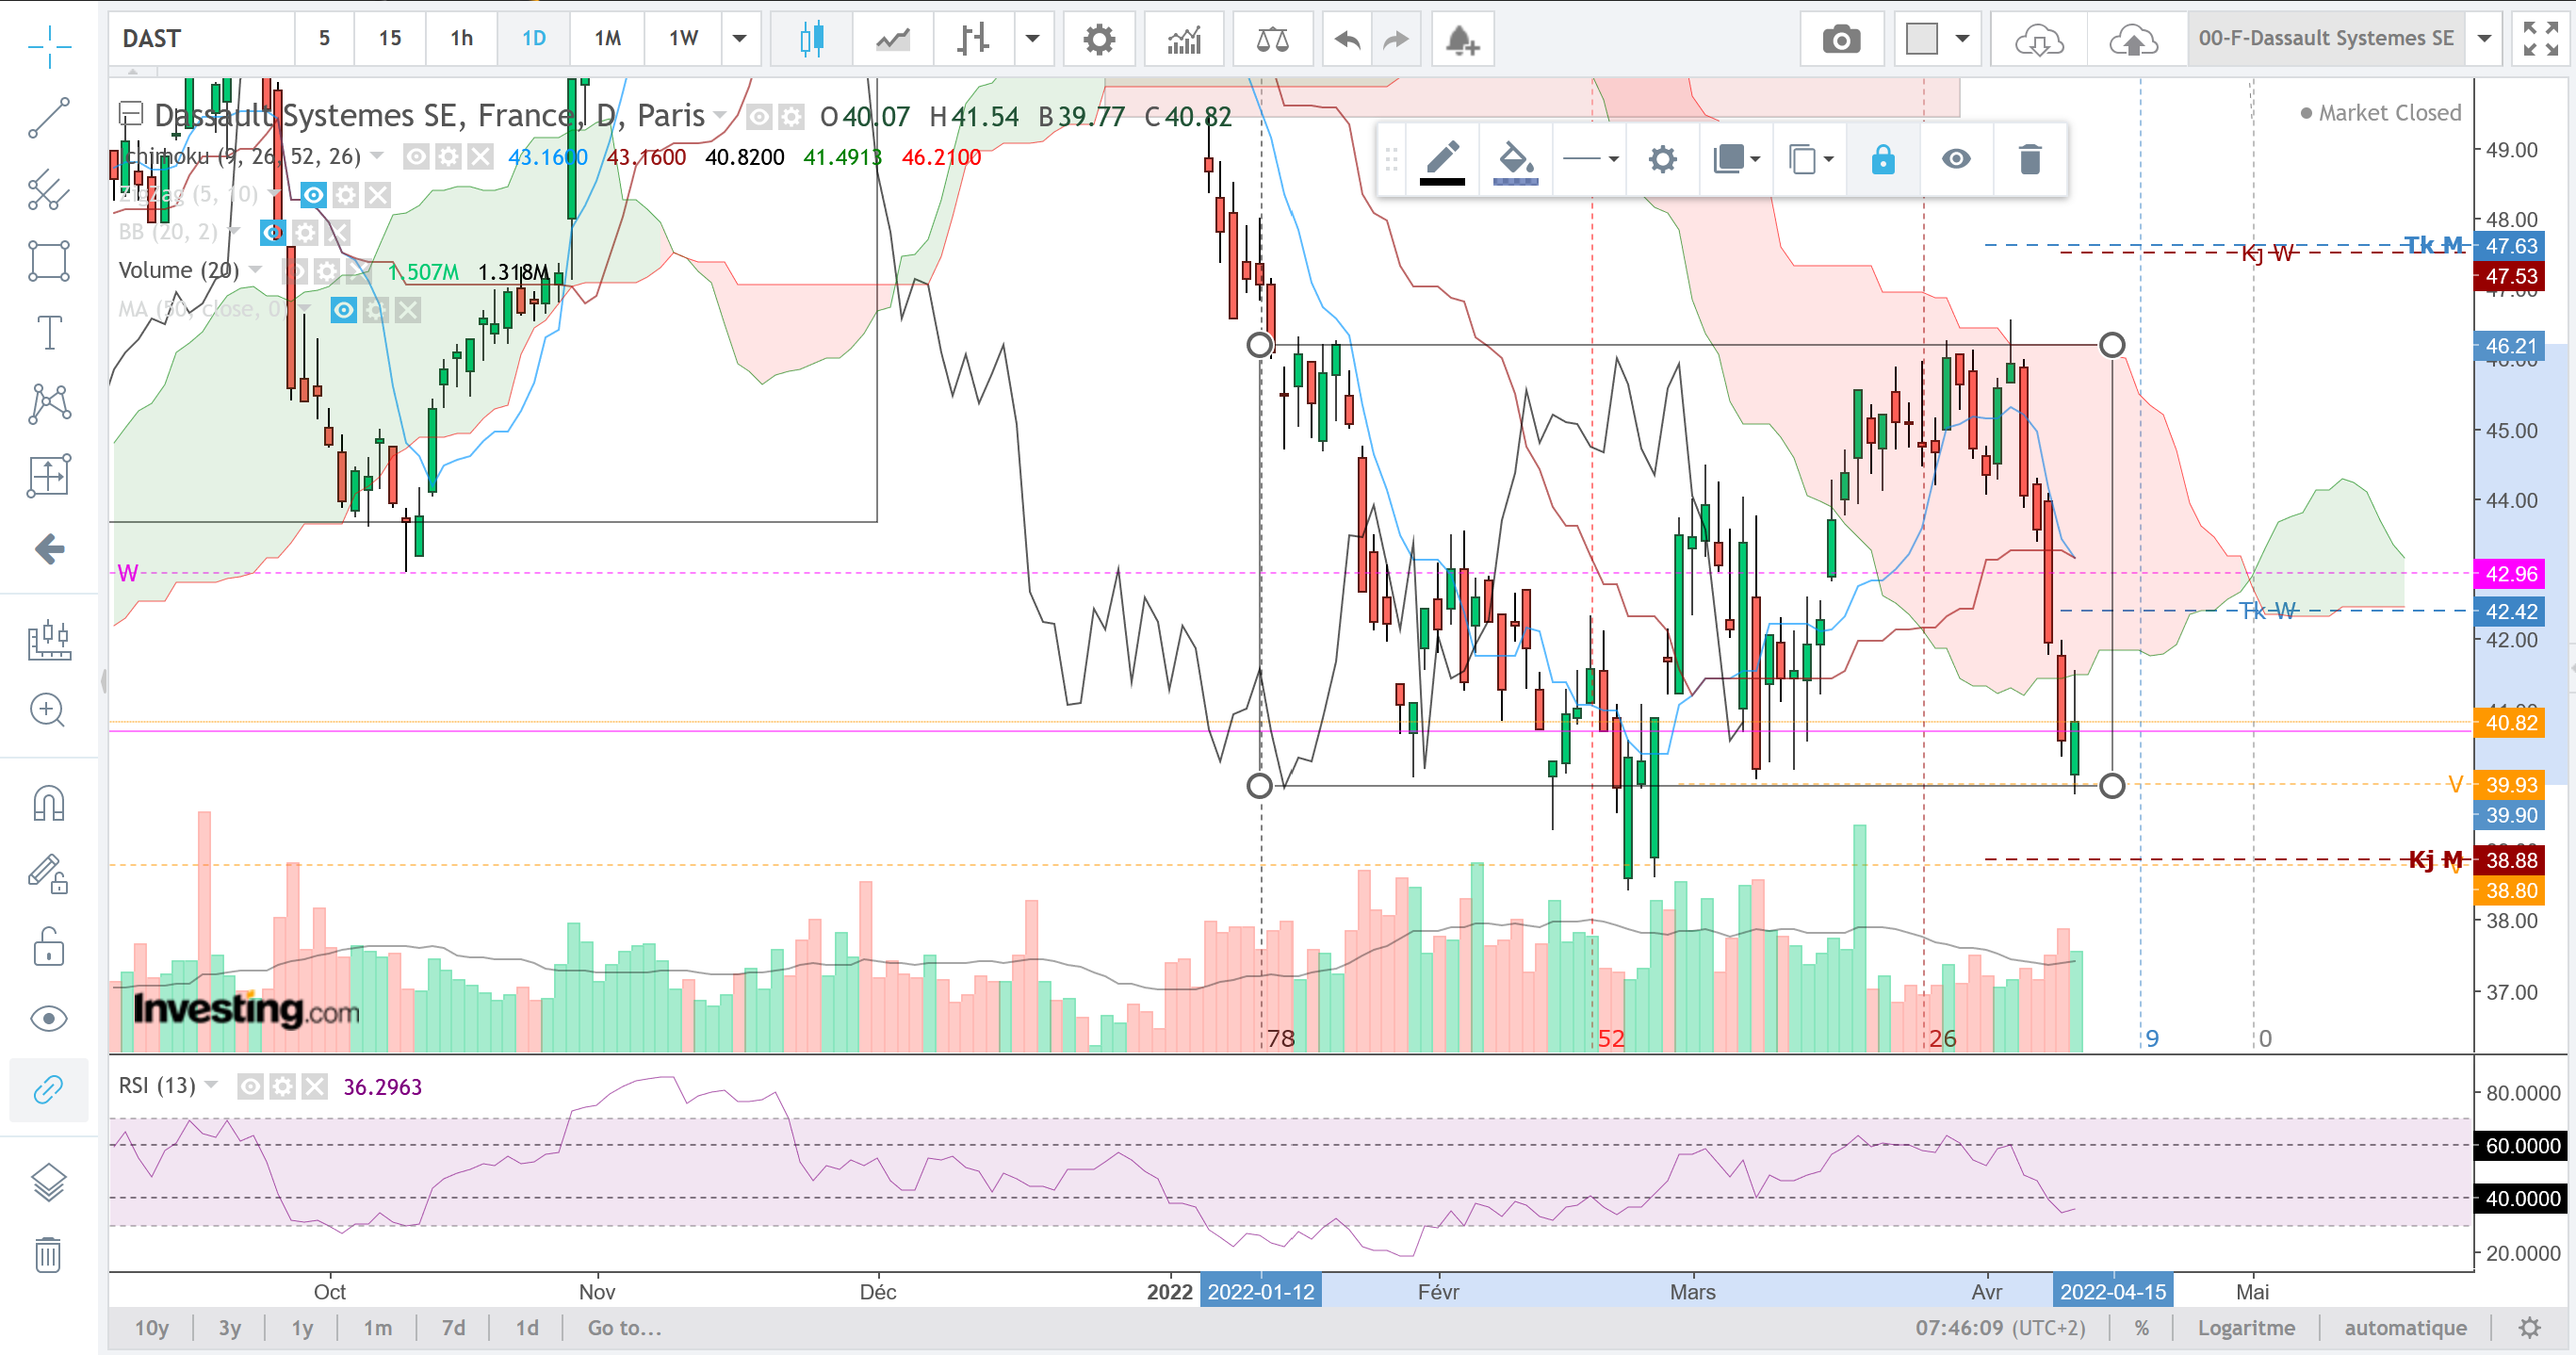Select the trend line drawing tool

[x=49, y=118]
